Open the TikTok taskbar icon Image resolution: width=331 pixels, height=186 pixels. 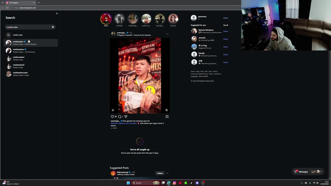click(x=191, y=183)
